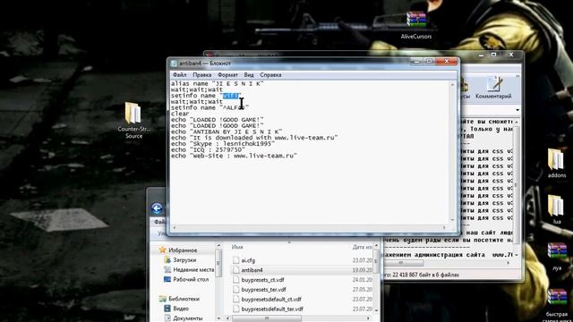573x322 pixels.
Task: Click the 'Skype : lesnichok1995' line
Action: click(223, 143)
